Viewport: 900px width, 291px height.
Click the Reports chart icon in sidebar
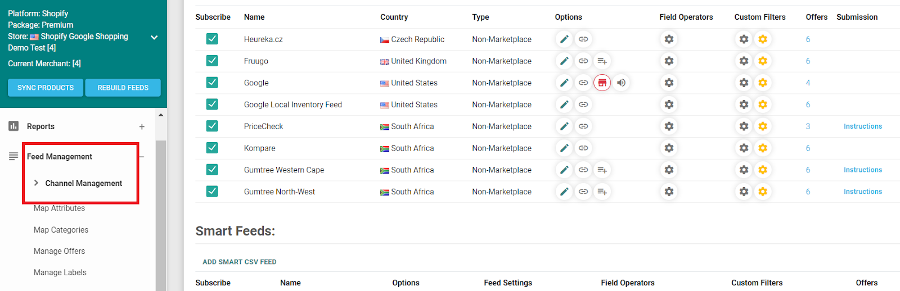tap(13, 126)
